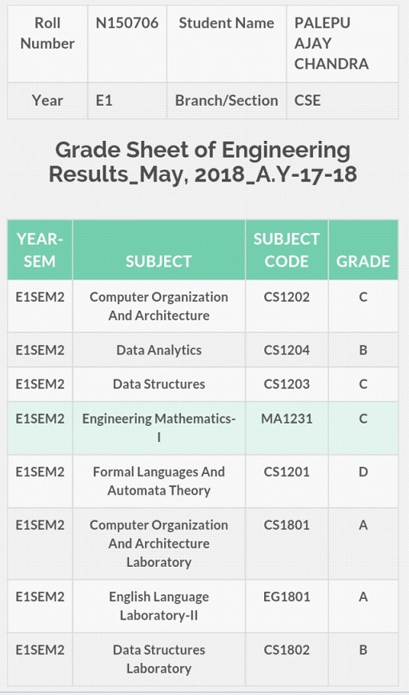
Task: Click the highlighted Engineering Mathematics-I row
Action: coord(203,428)
